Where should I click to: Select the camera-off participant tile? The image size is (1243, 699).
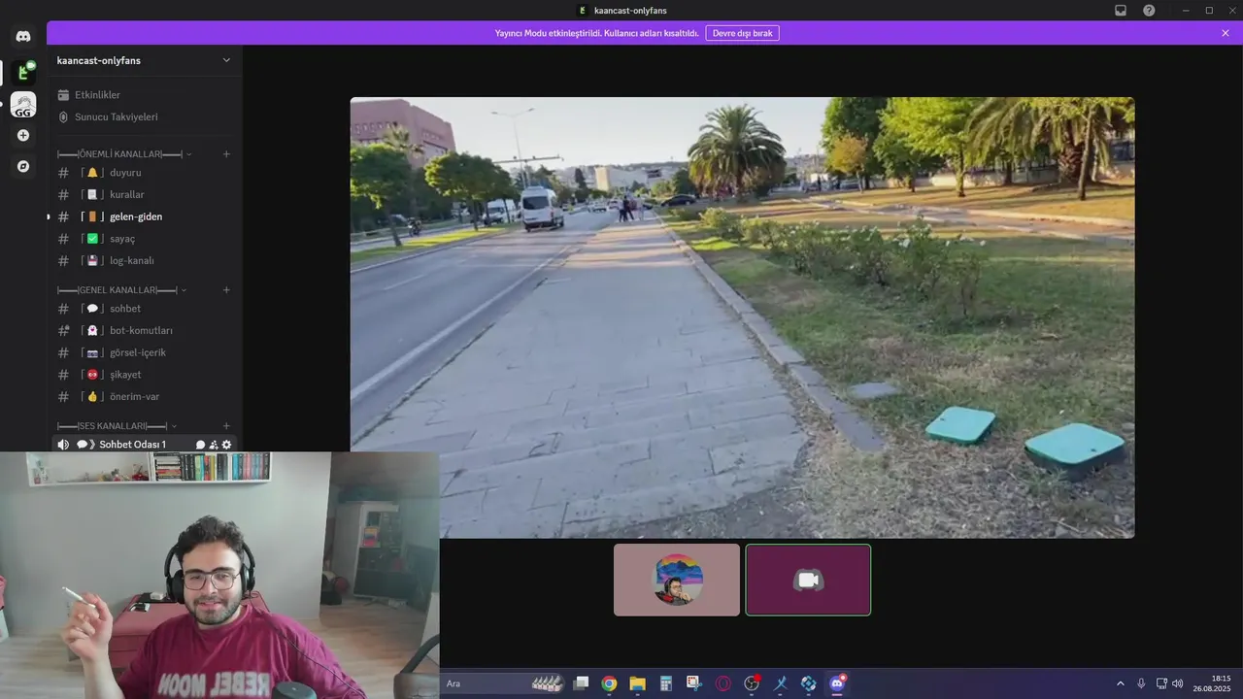pos(808,580)
